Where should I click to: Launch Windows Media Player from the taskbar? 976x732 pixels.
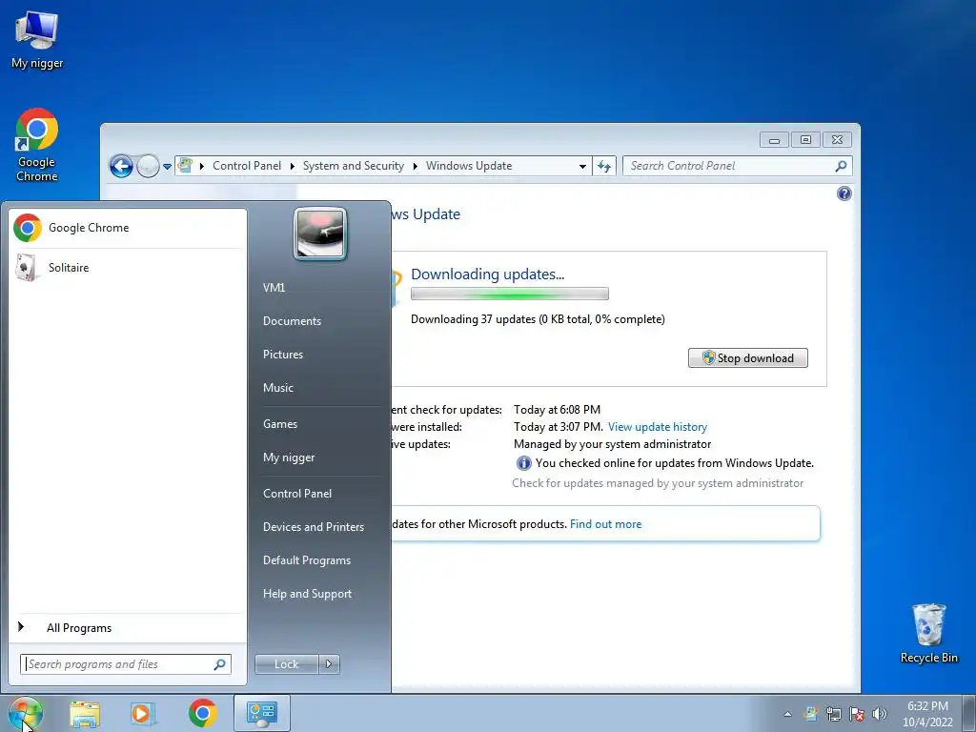coord(143,713)
